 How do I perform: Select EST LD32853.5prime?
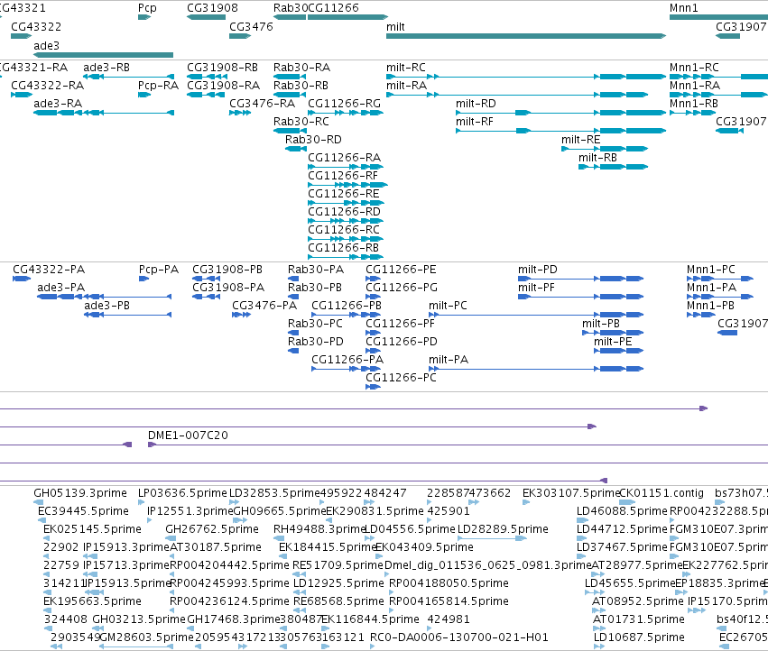click(x=274, y=493)
